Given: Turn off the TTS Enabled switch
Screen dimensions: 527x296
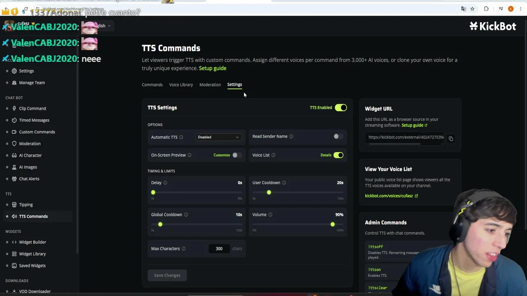Looking at the screenshot, I should click(341, 108).
